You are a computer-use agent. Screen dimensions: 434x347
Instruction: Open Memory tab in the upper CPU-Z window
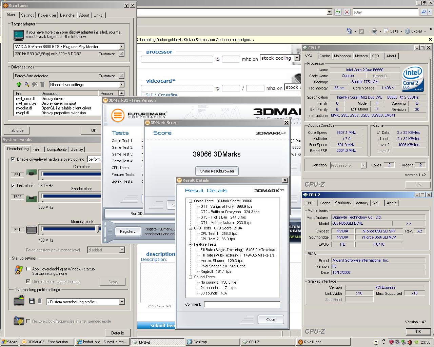point(361,56)
